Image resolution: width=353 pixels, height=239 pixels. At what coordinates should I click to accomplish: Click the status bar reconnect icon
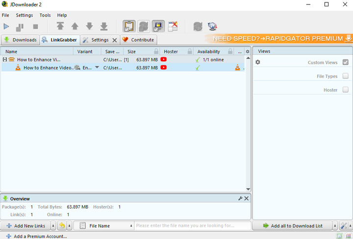(x=339, y=236)
